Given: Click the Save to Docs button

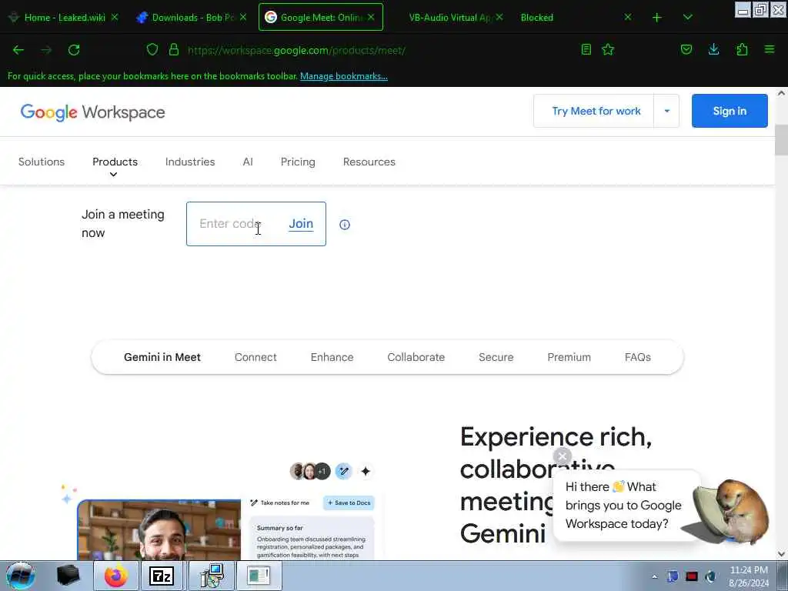Looking at the screenshot, I should (x=349, y=503).
